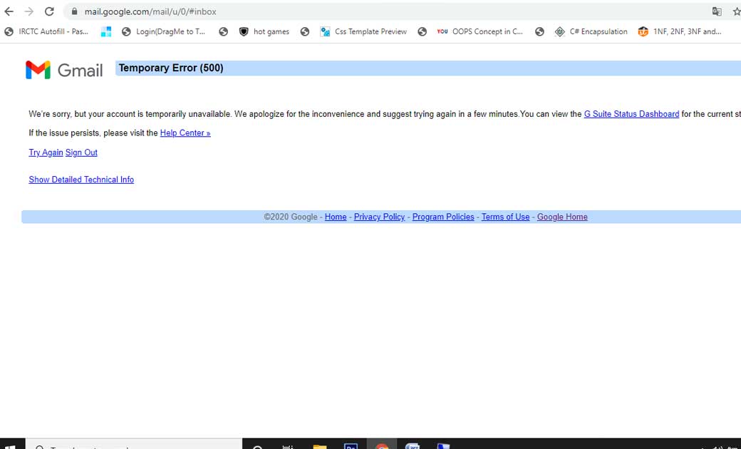Viewport: 741px width, 449px height.
Task: Click the browser forward arrow
Action: [x=28, y=11]
